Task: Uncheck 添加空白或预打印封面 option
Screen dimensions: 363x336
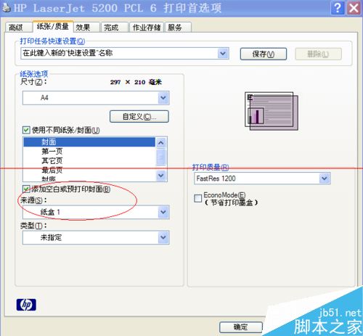Action: 26,189
